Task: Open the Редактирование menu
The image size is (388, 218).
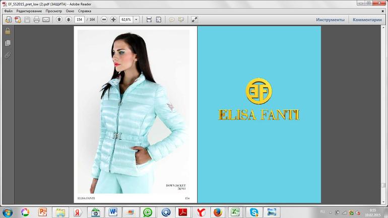Action: point(29,11)
